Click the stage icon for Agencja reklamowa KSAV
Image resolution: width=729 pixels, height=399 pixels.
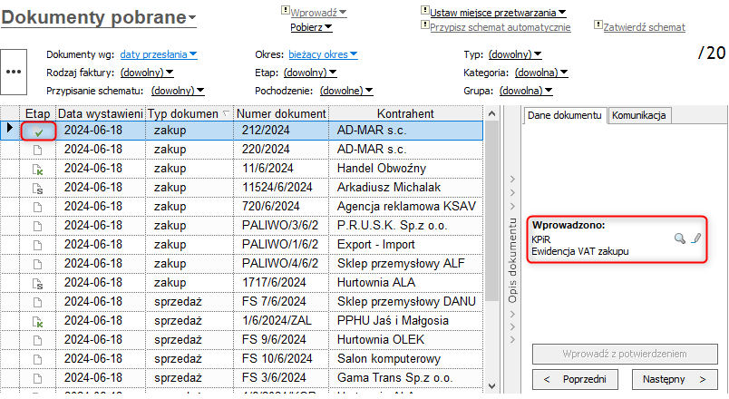[38, 207]
